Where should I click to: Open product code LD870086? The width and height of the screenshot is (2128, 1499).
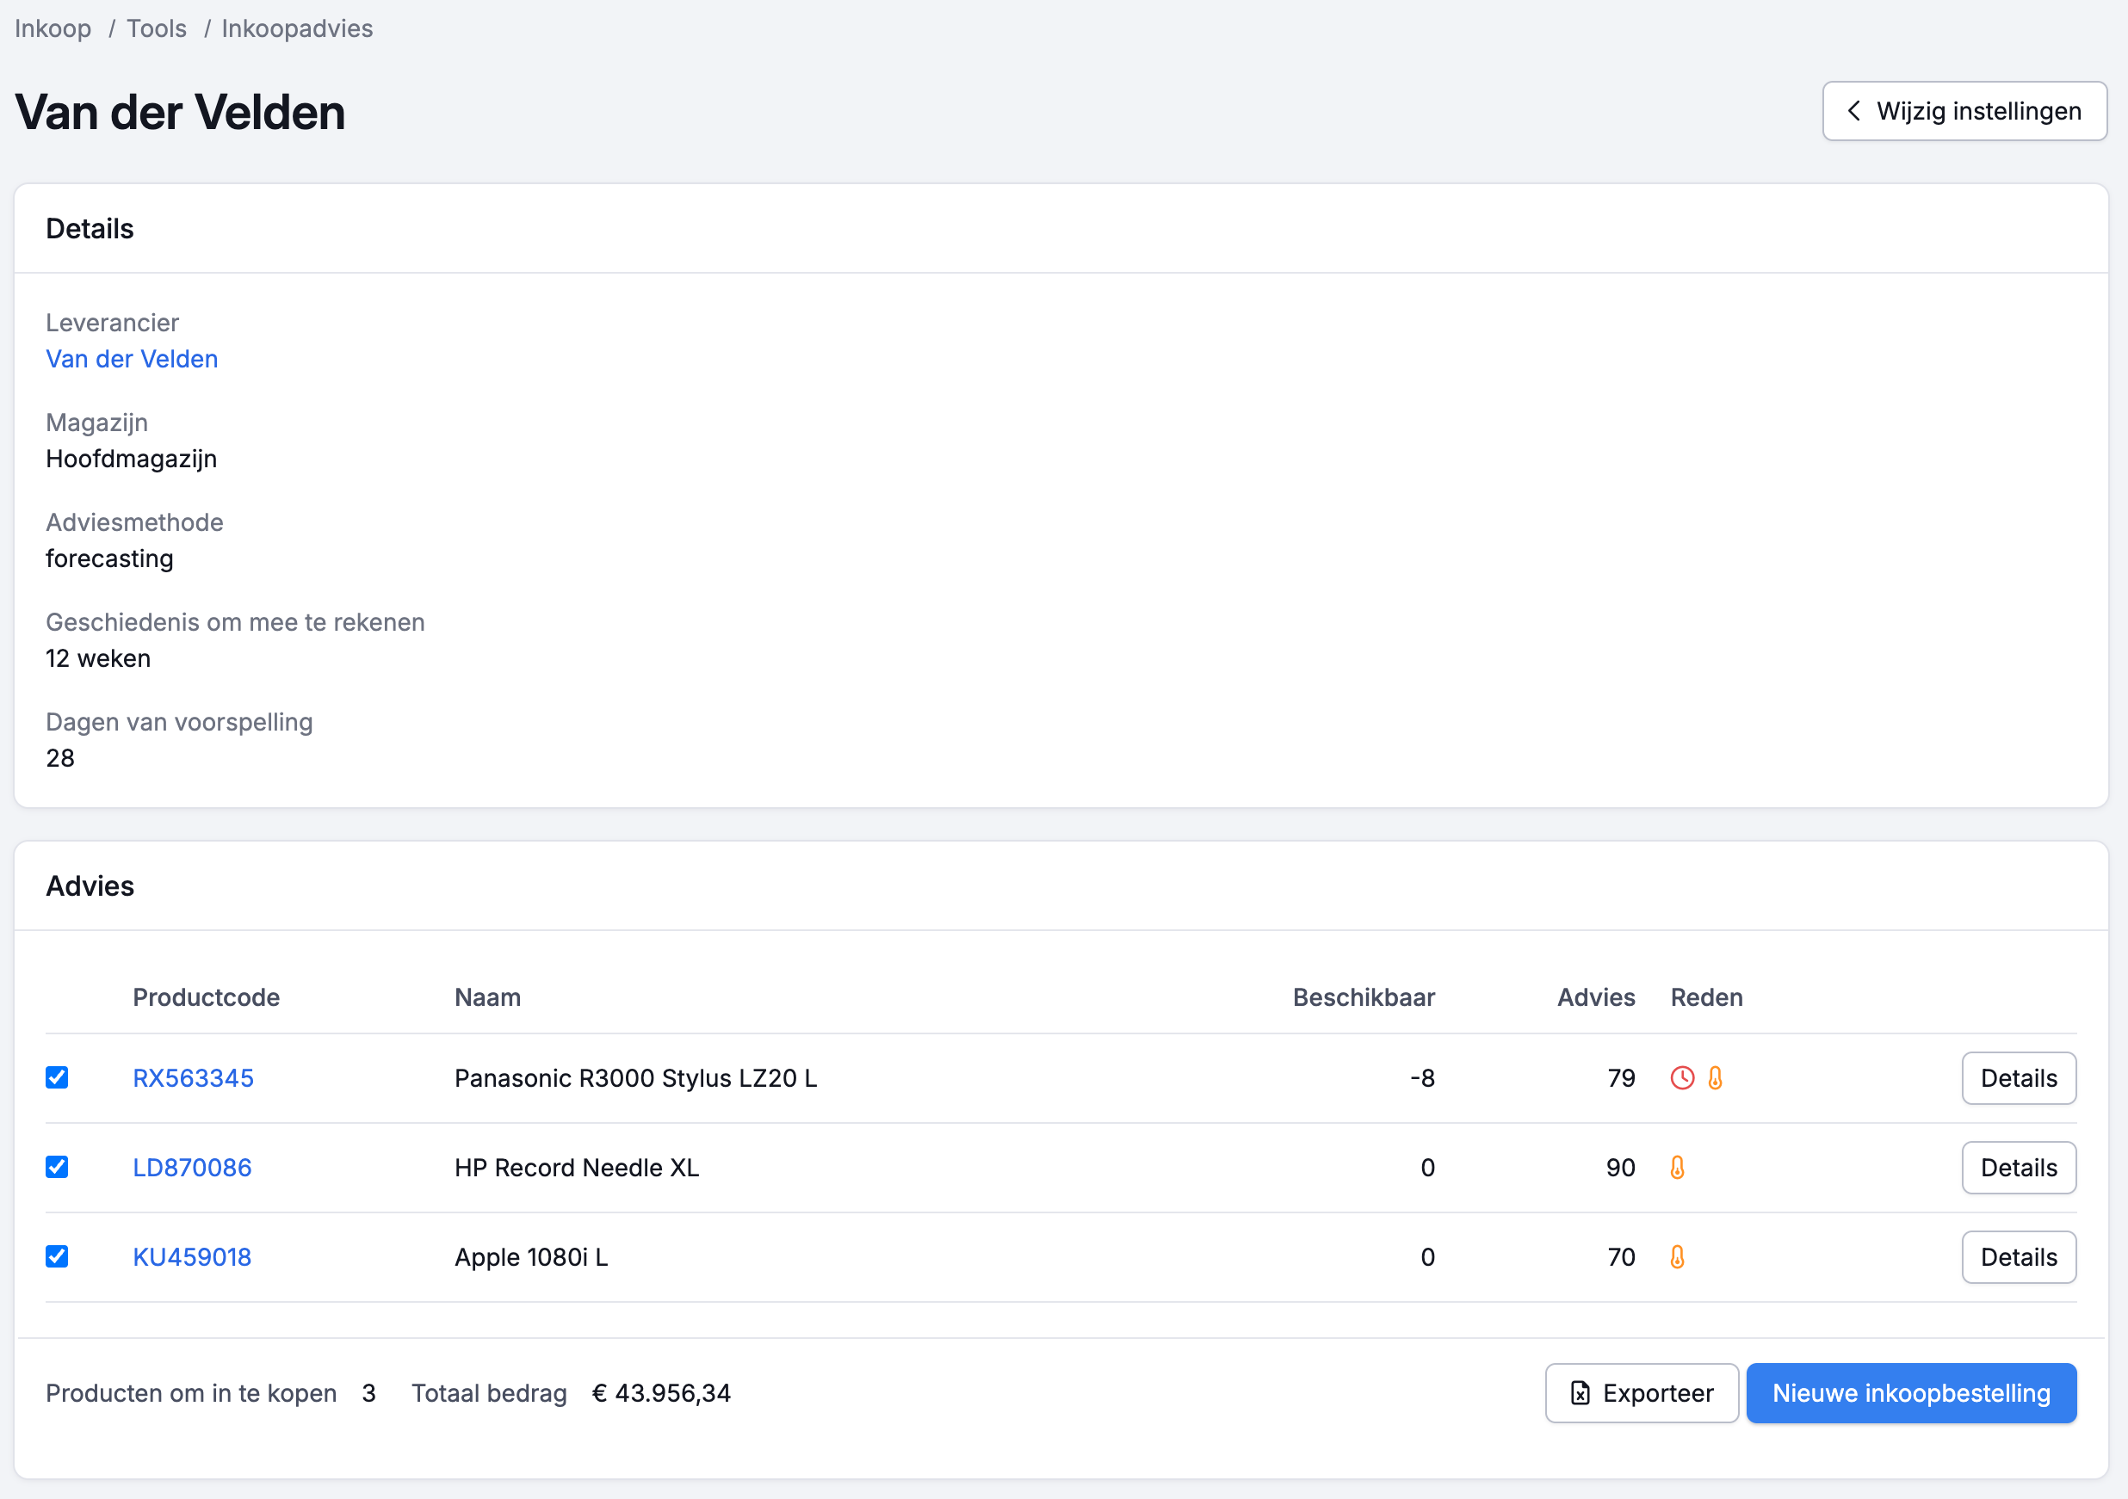(x=192, y=1169)
